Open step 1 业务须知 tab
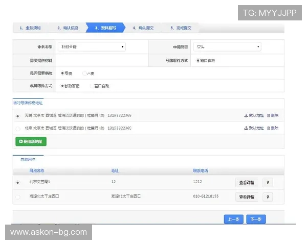 tap(30, 28)
